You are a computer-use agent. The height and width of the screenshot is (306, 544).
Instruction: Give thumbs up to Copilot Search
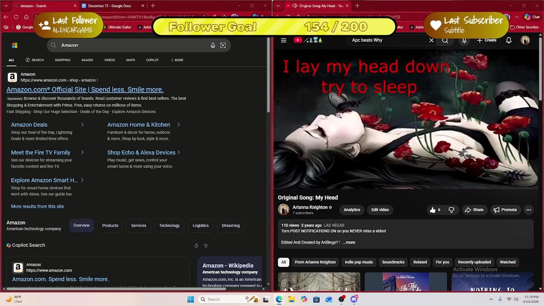click(x=196, y=246)
